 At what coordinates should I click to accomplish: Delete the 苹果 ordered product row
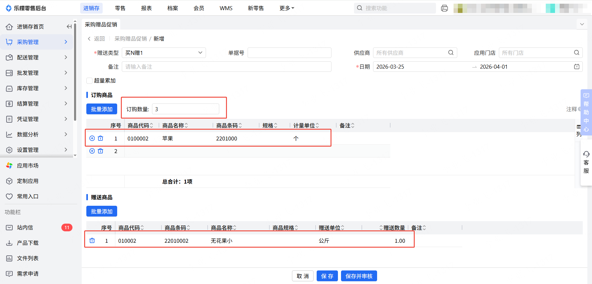point(101,138)
